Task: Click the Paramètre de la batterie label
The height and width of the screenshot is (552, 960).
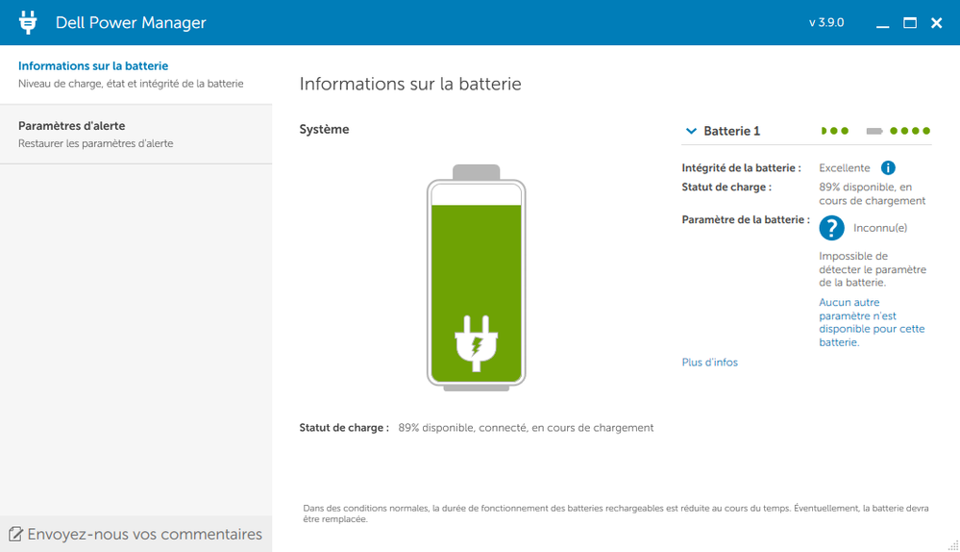Action: 746,219
